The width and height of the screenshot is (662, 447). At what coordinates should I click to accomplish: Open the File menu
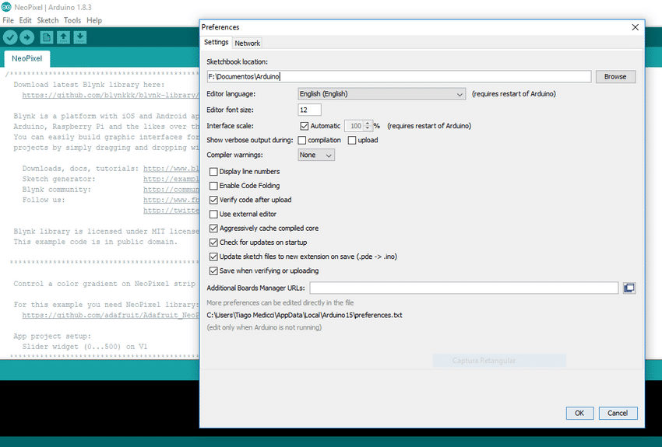8,20
